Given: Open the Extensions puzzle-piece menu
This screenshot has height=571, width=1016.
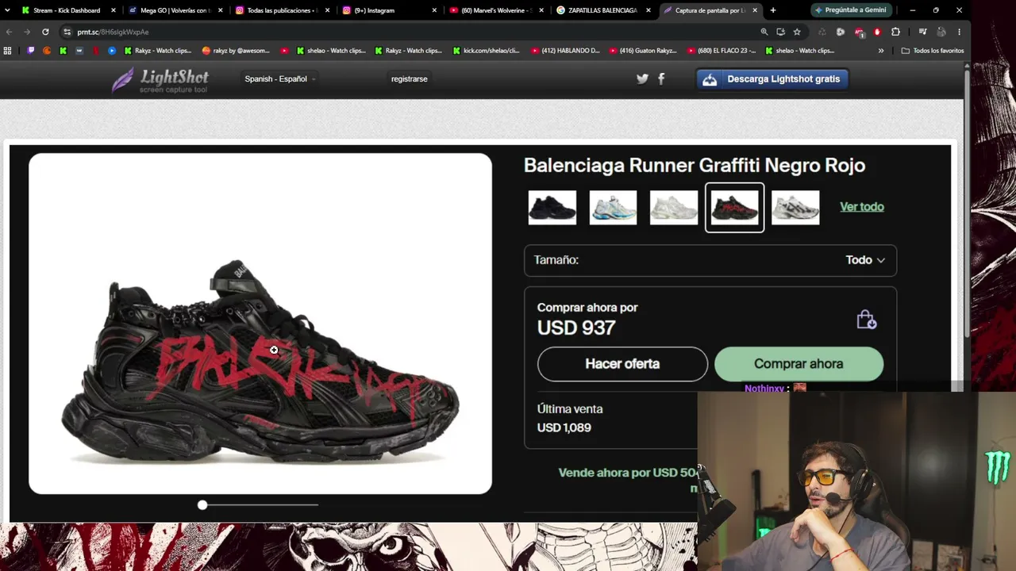Looking at the screenshot, I should tap(895, 32).
